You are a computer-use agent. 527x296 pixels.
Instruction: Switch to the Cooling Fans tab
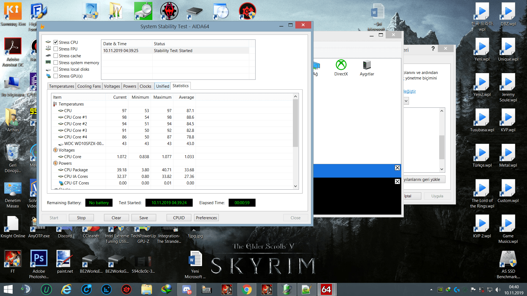point(89,86)
